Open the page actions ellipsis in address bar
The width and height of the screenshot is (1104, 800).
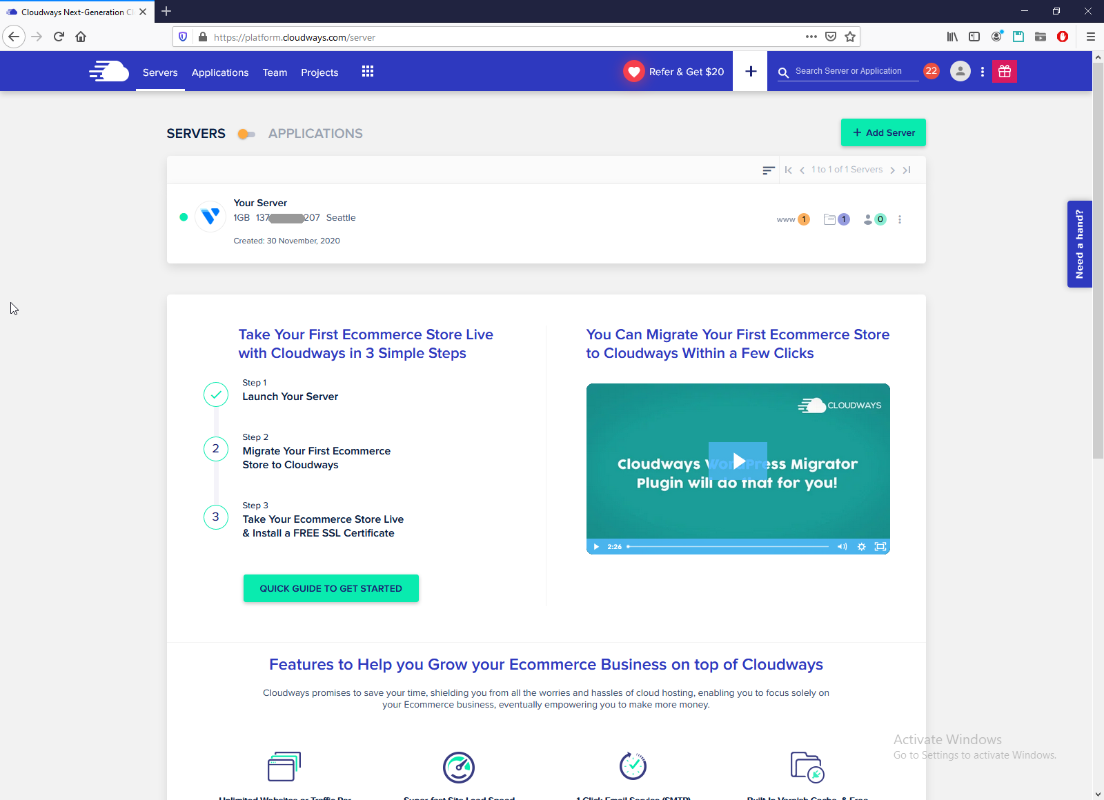click(811, 37)
